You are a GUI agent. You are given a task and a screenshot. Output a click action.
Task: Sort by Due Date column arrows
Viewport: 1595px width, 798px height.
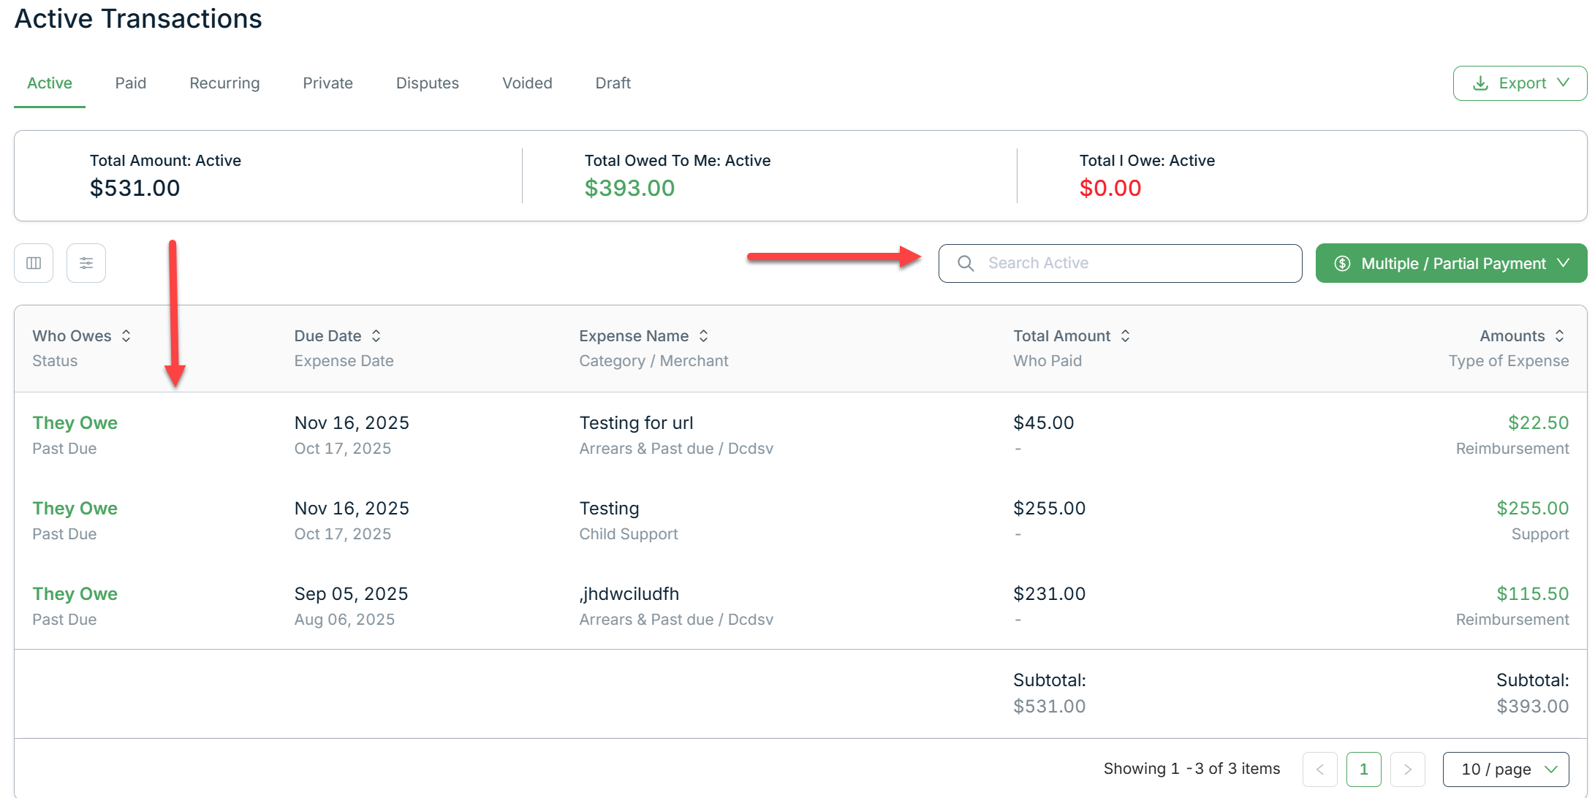click(x=376, y=336)
